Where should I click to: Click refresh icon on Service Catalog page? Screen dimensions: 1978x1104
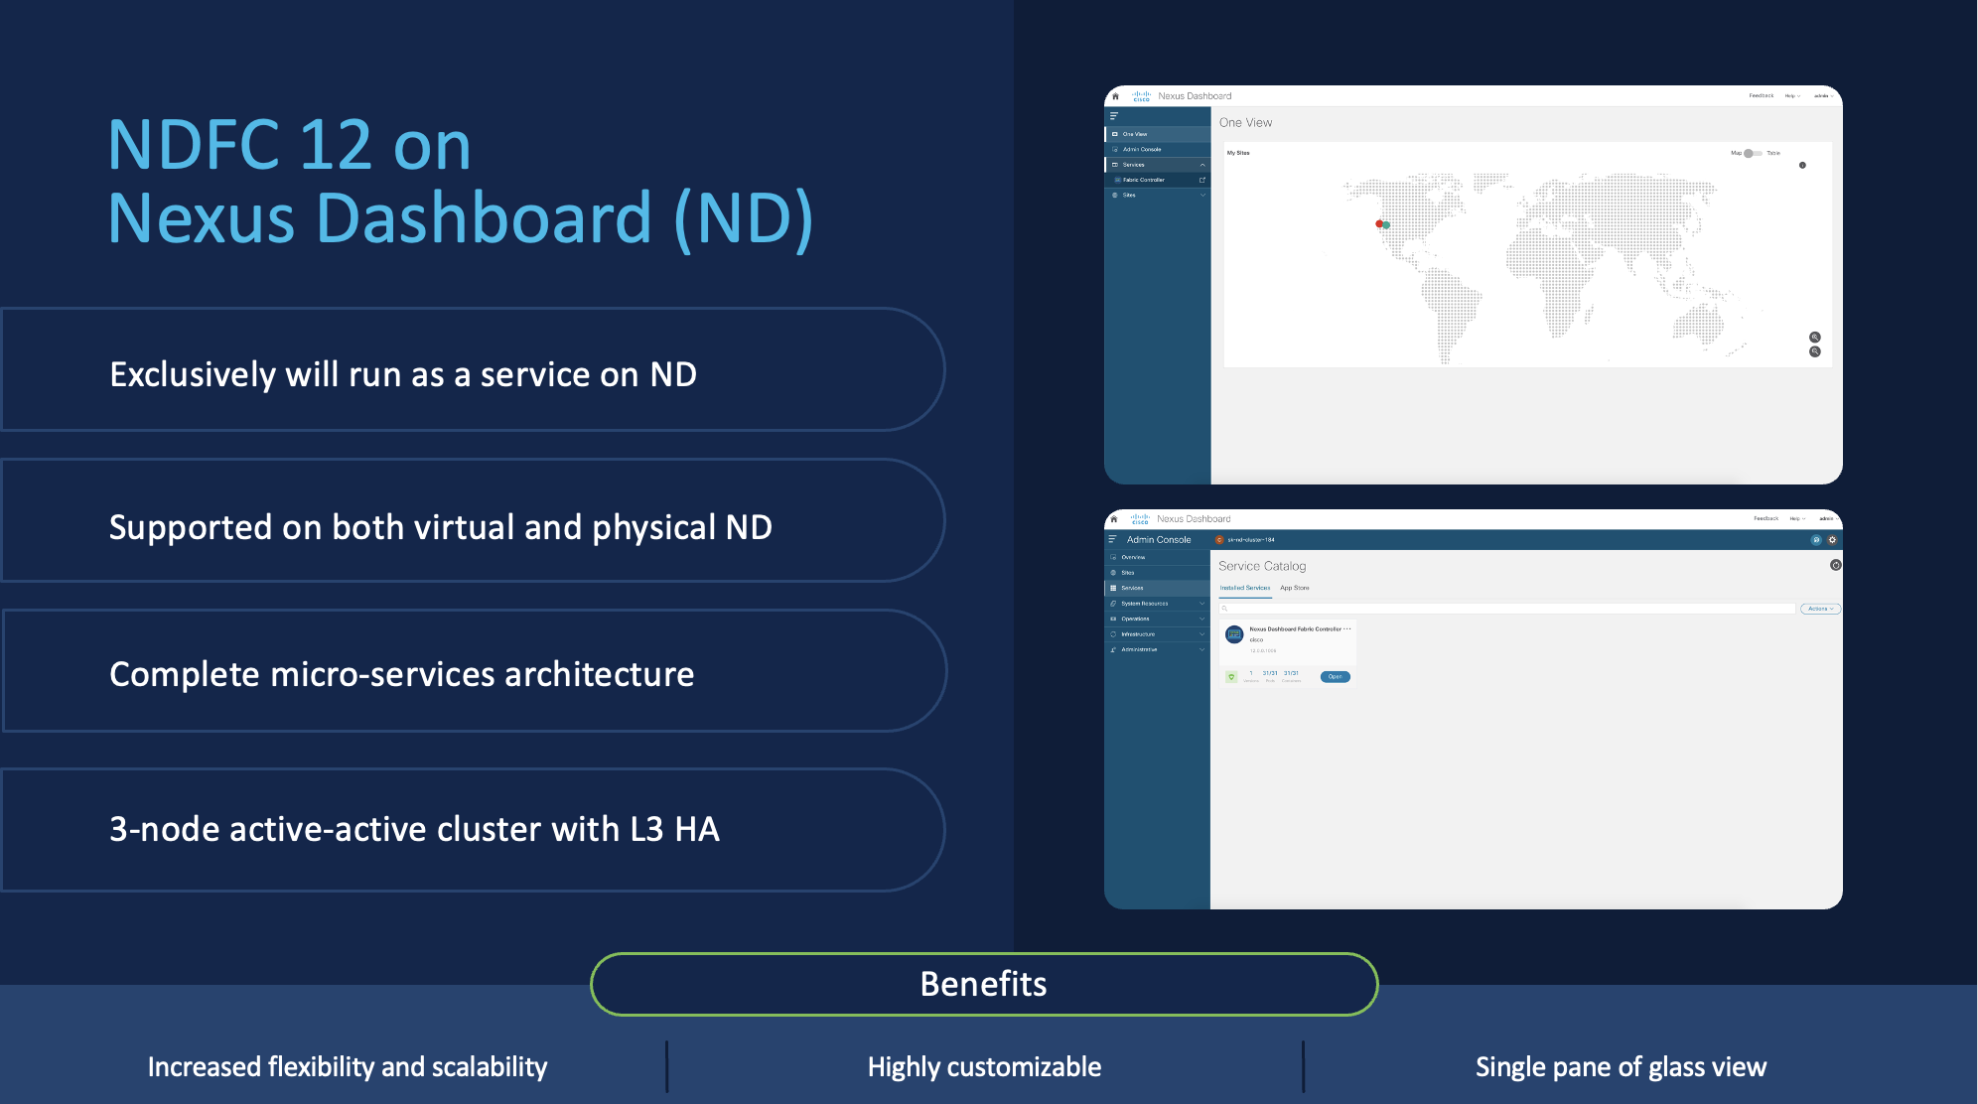1835,565
